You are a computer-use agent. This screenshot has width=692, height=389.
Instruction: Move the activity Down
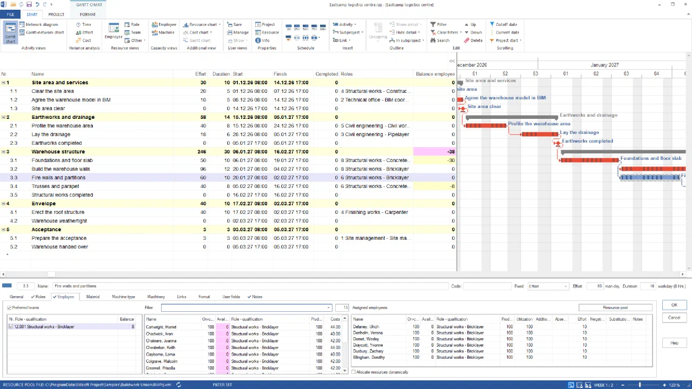click(x=473, y=32)
